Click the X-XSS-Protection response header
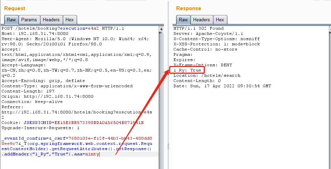 217,44
